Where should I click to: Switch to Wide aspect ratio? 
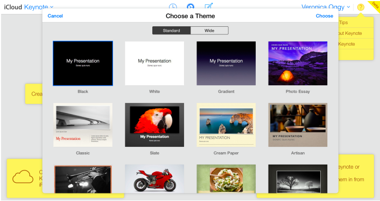[x=209, y=31]
